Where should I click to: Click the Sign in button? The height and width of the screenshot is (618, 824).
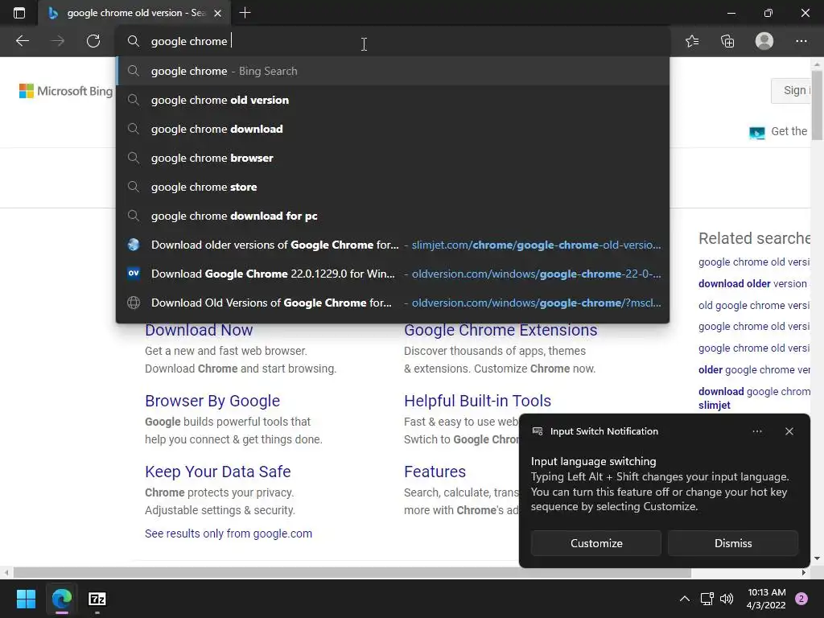(x=791, y=90)
